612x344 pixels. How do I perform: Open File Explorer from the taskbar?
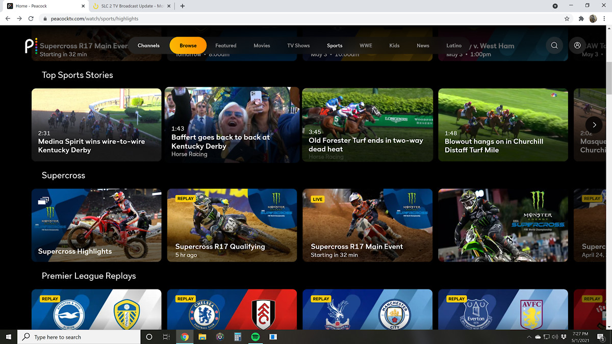[202, 337]
